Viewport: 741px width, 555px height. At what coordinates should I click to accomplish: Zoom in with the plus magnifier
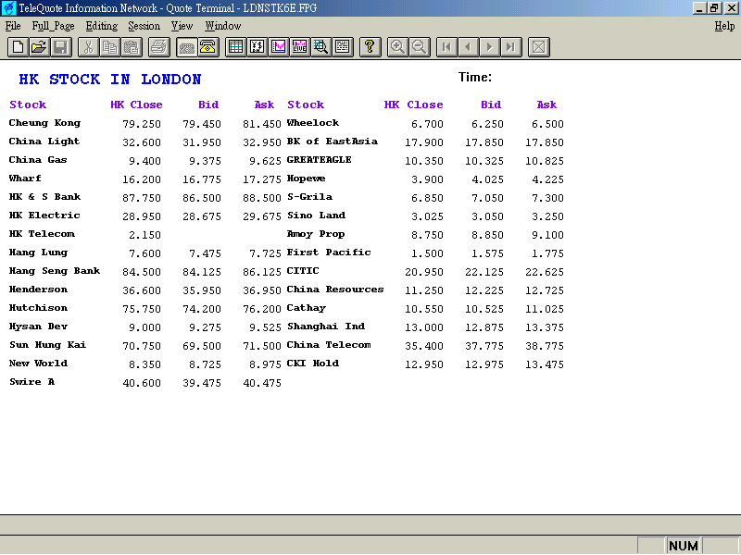[397, 47]
